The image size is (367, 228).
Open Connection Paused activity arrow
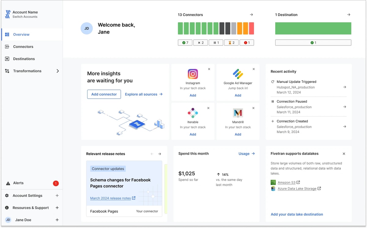(345, 107)
